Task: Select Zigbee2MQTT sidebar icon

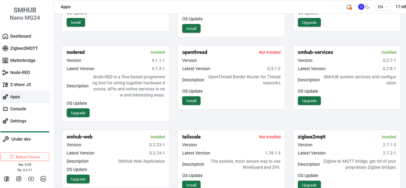Action: coord(5,48)
